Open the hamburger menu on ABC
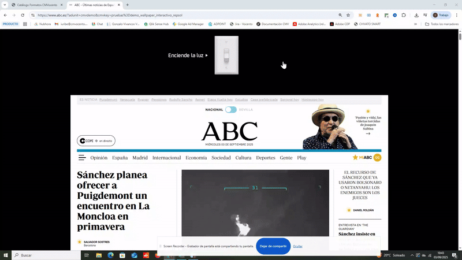The width and height of the screenshot is (462, 260). [x=82, y=158]
